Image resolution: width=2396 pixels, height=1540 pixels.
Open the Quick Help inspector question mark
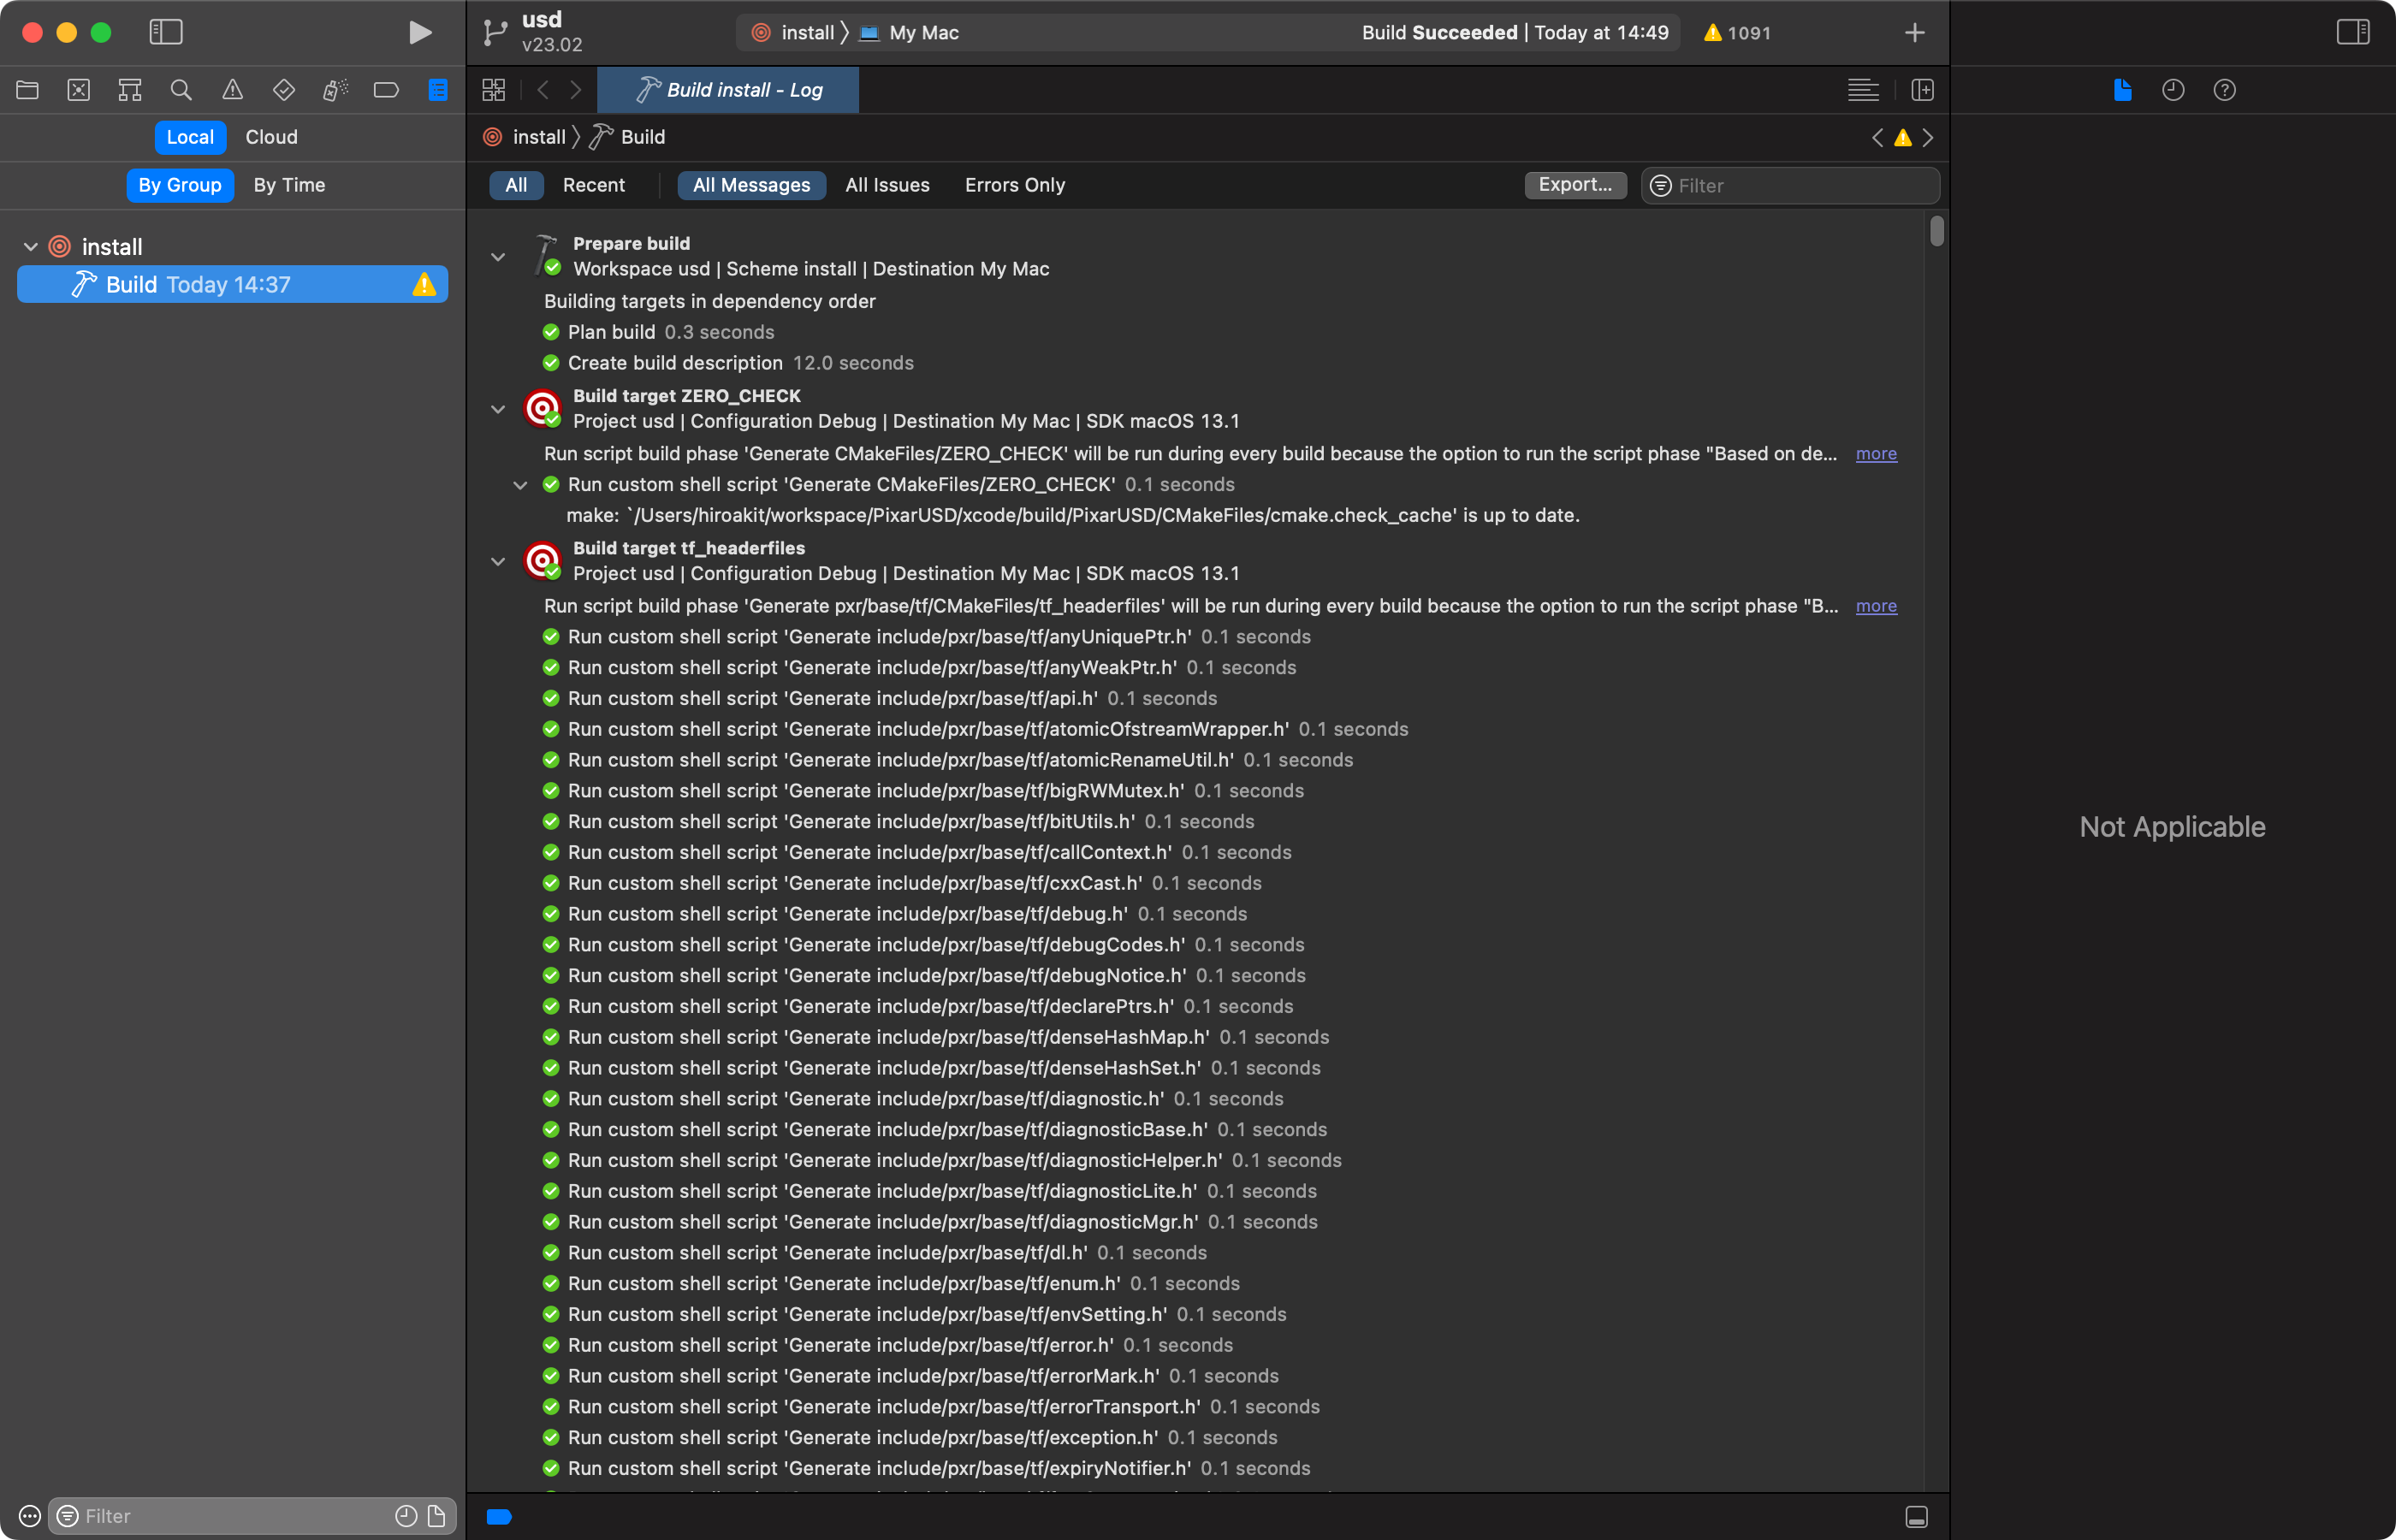point(2224,90)
